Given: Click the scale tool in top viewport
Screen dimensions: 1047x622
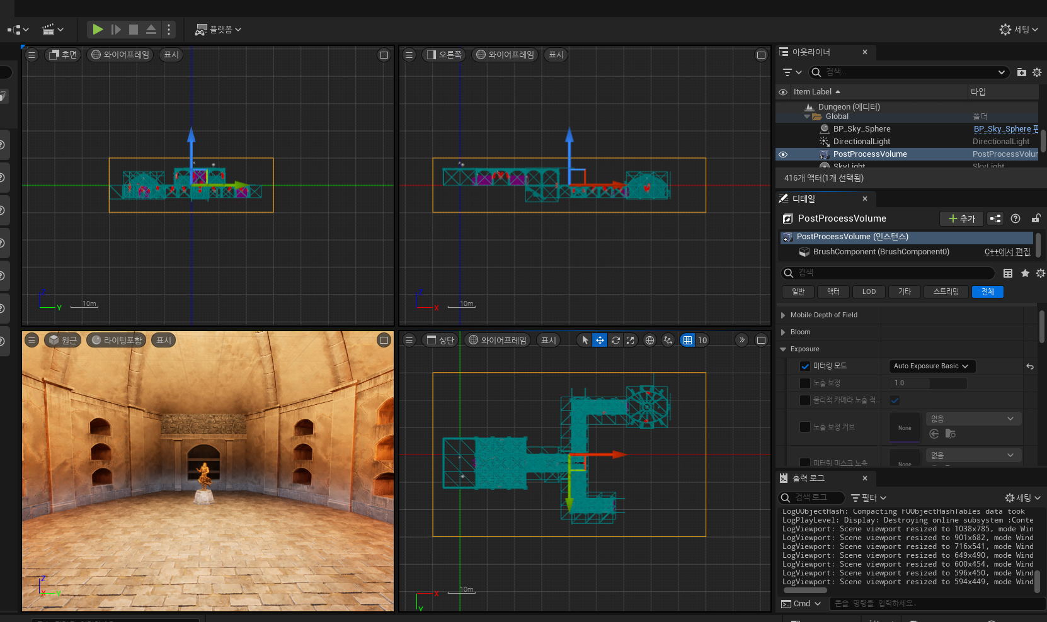Looking at the screenshot, I should coord(631,340).
